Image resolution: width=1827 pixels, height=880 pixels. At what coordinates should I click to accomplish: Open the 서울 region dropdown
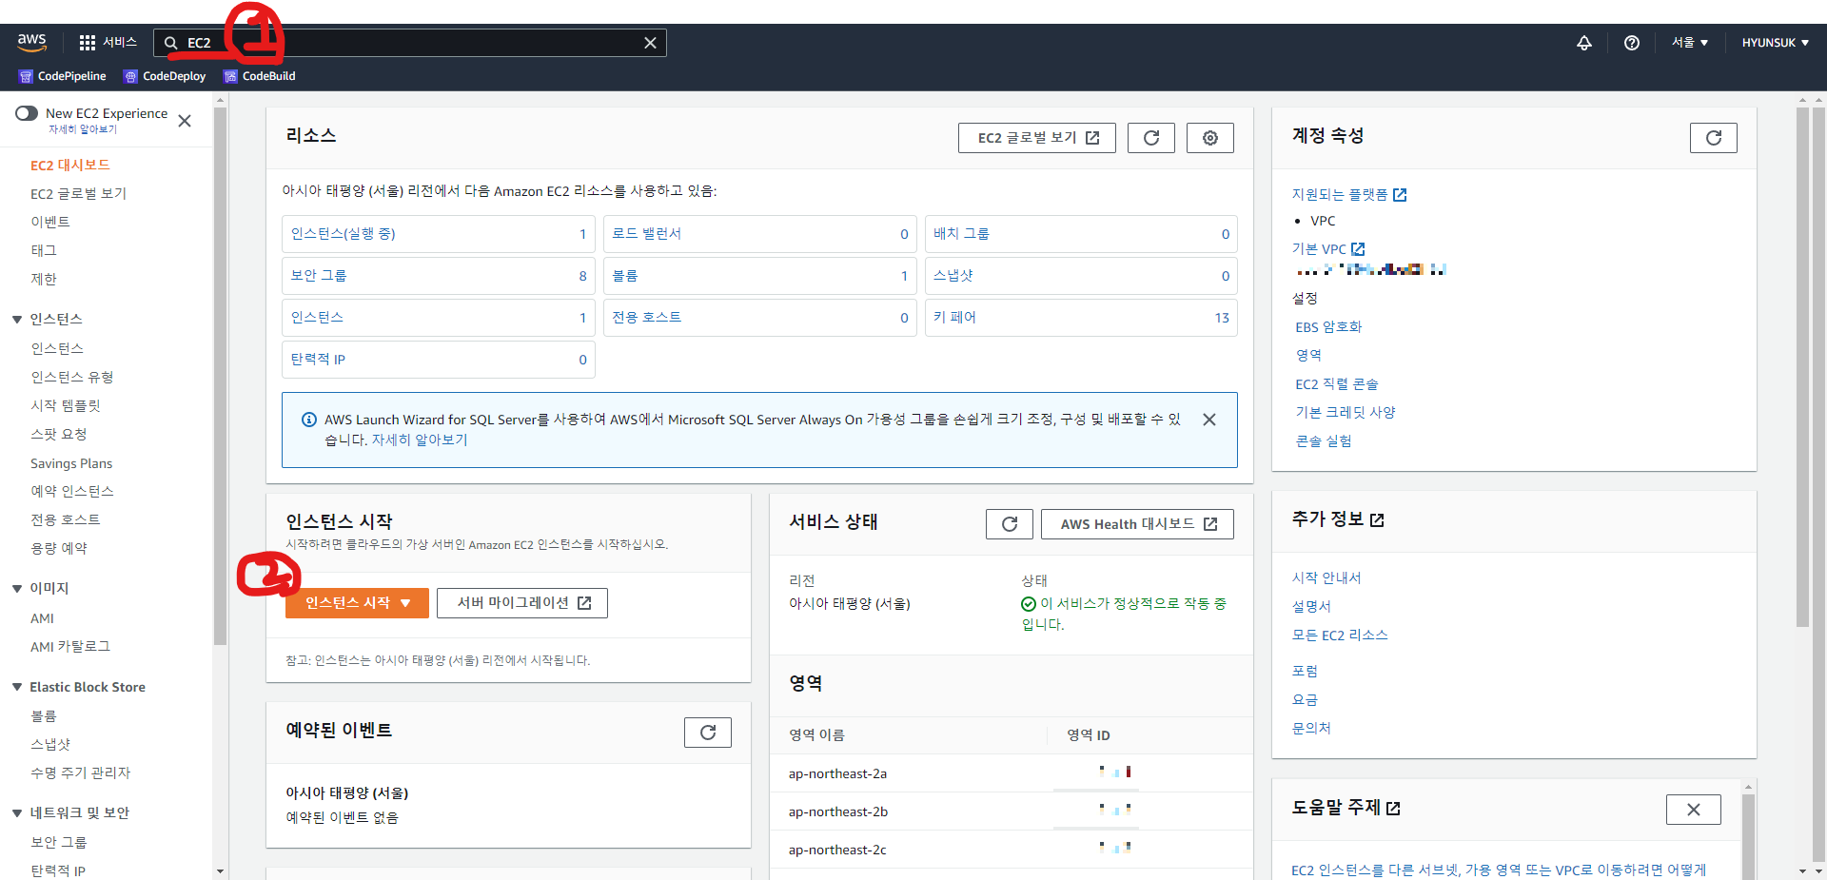1690,43
